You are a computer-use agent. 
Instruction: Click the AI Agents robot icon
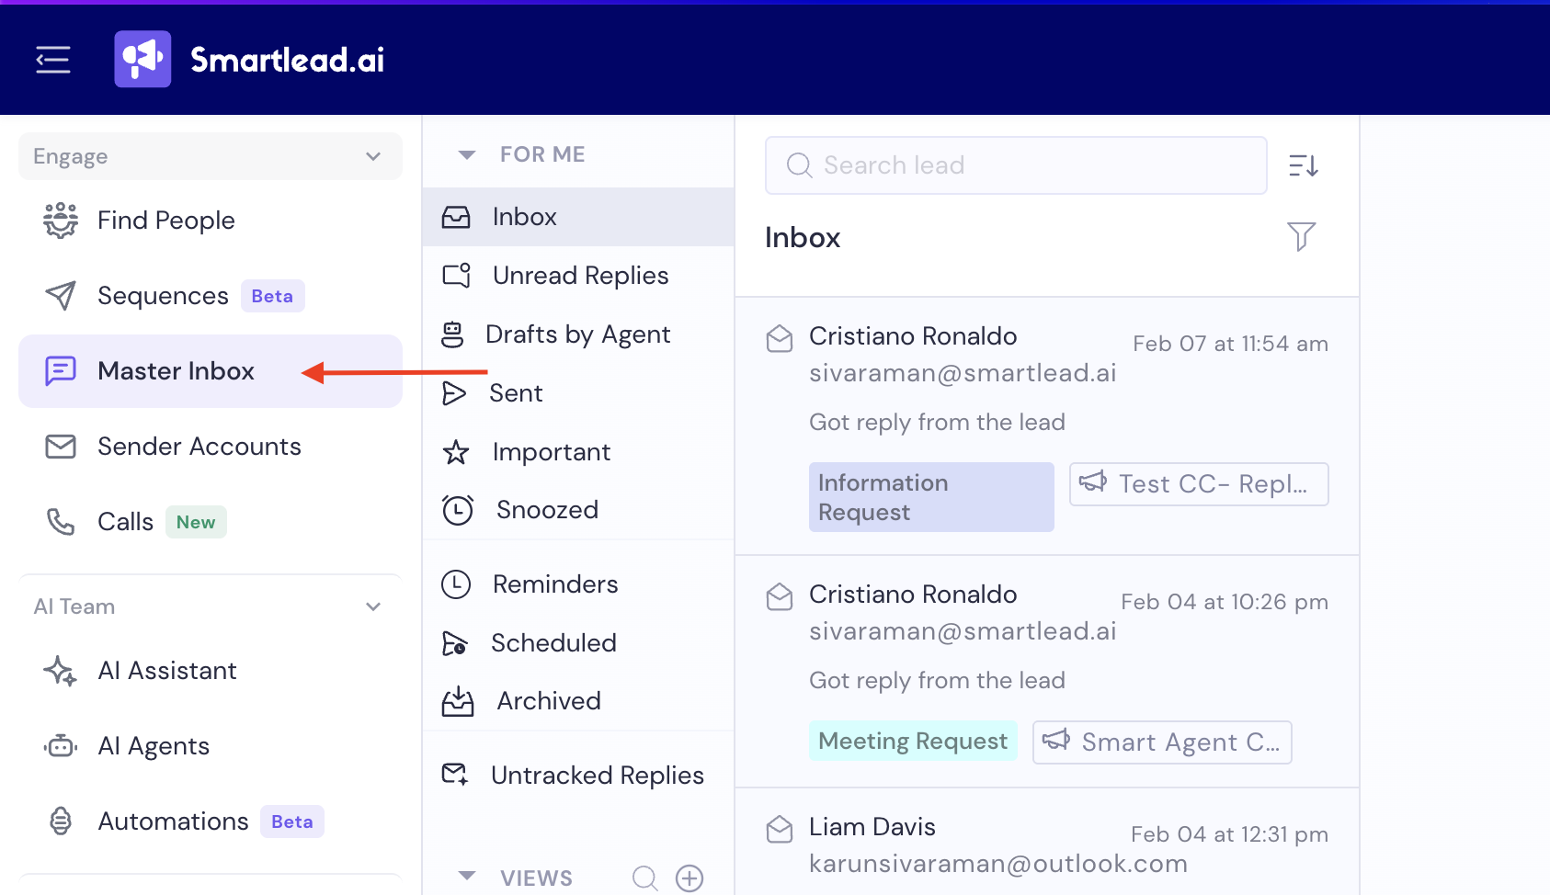click(x=61, y=746)
